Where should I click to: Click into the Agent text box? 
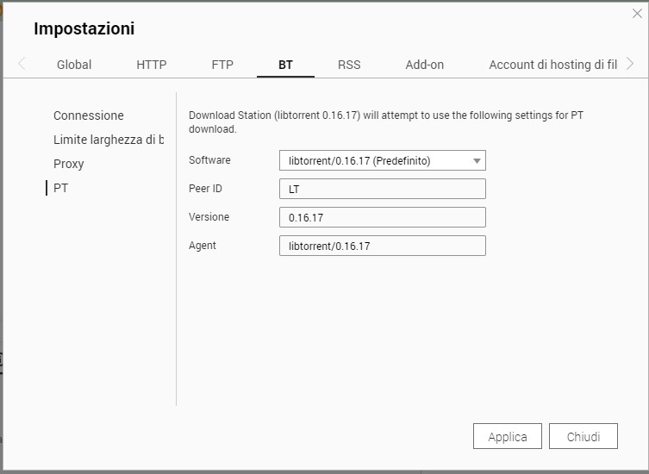click(x=383, y=246)
